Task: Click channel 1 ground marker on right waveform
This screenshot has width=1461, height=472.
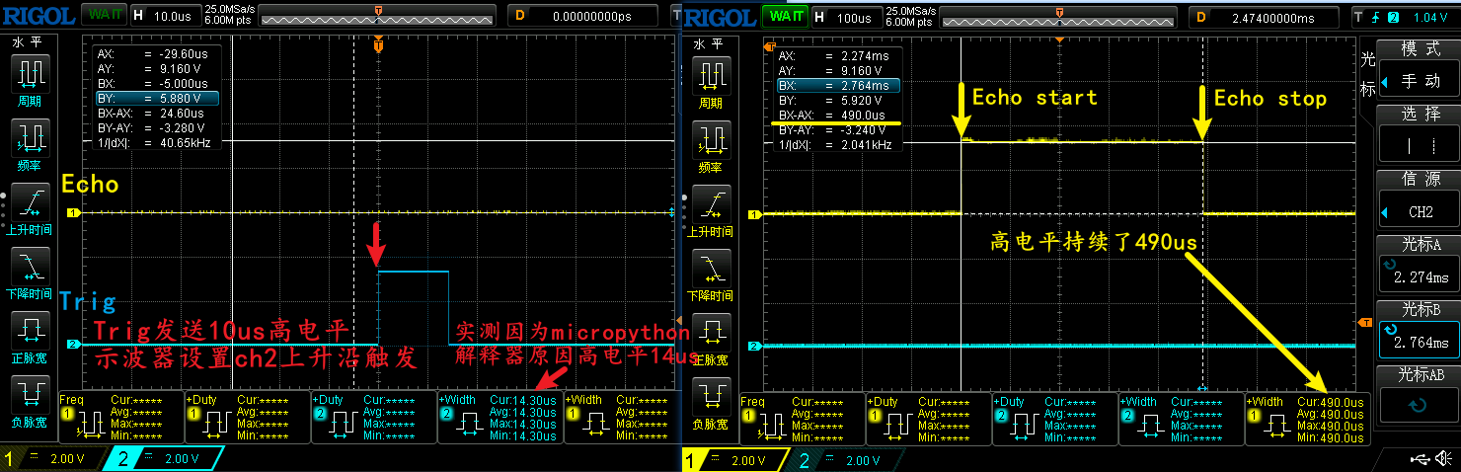Action: pos(754,213)
